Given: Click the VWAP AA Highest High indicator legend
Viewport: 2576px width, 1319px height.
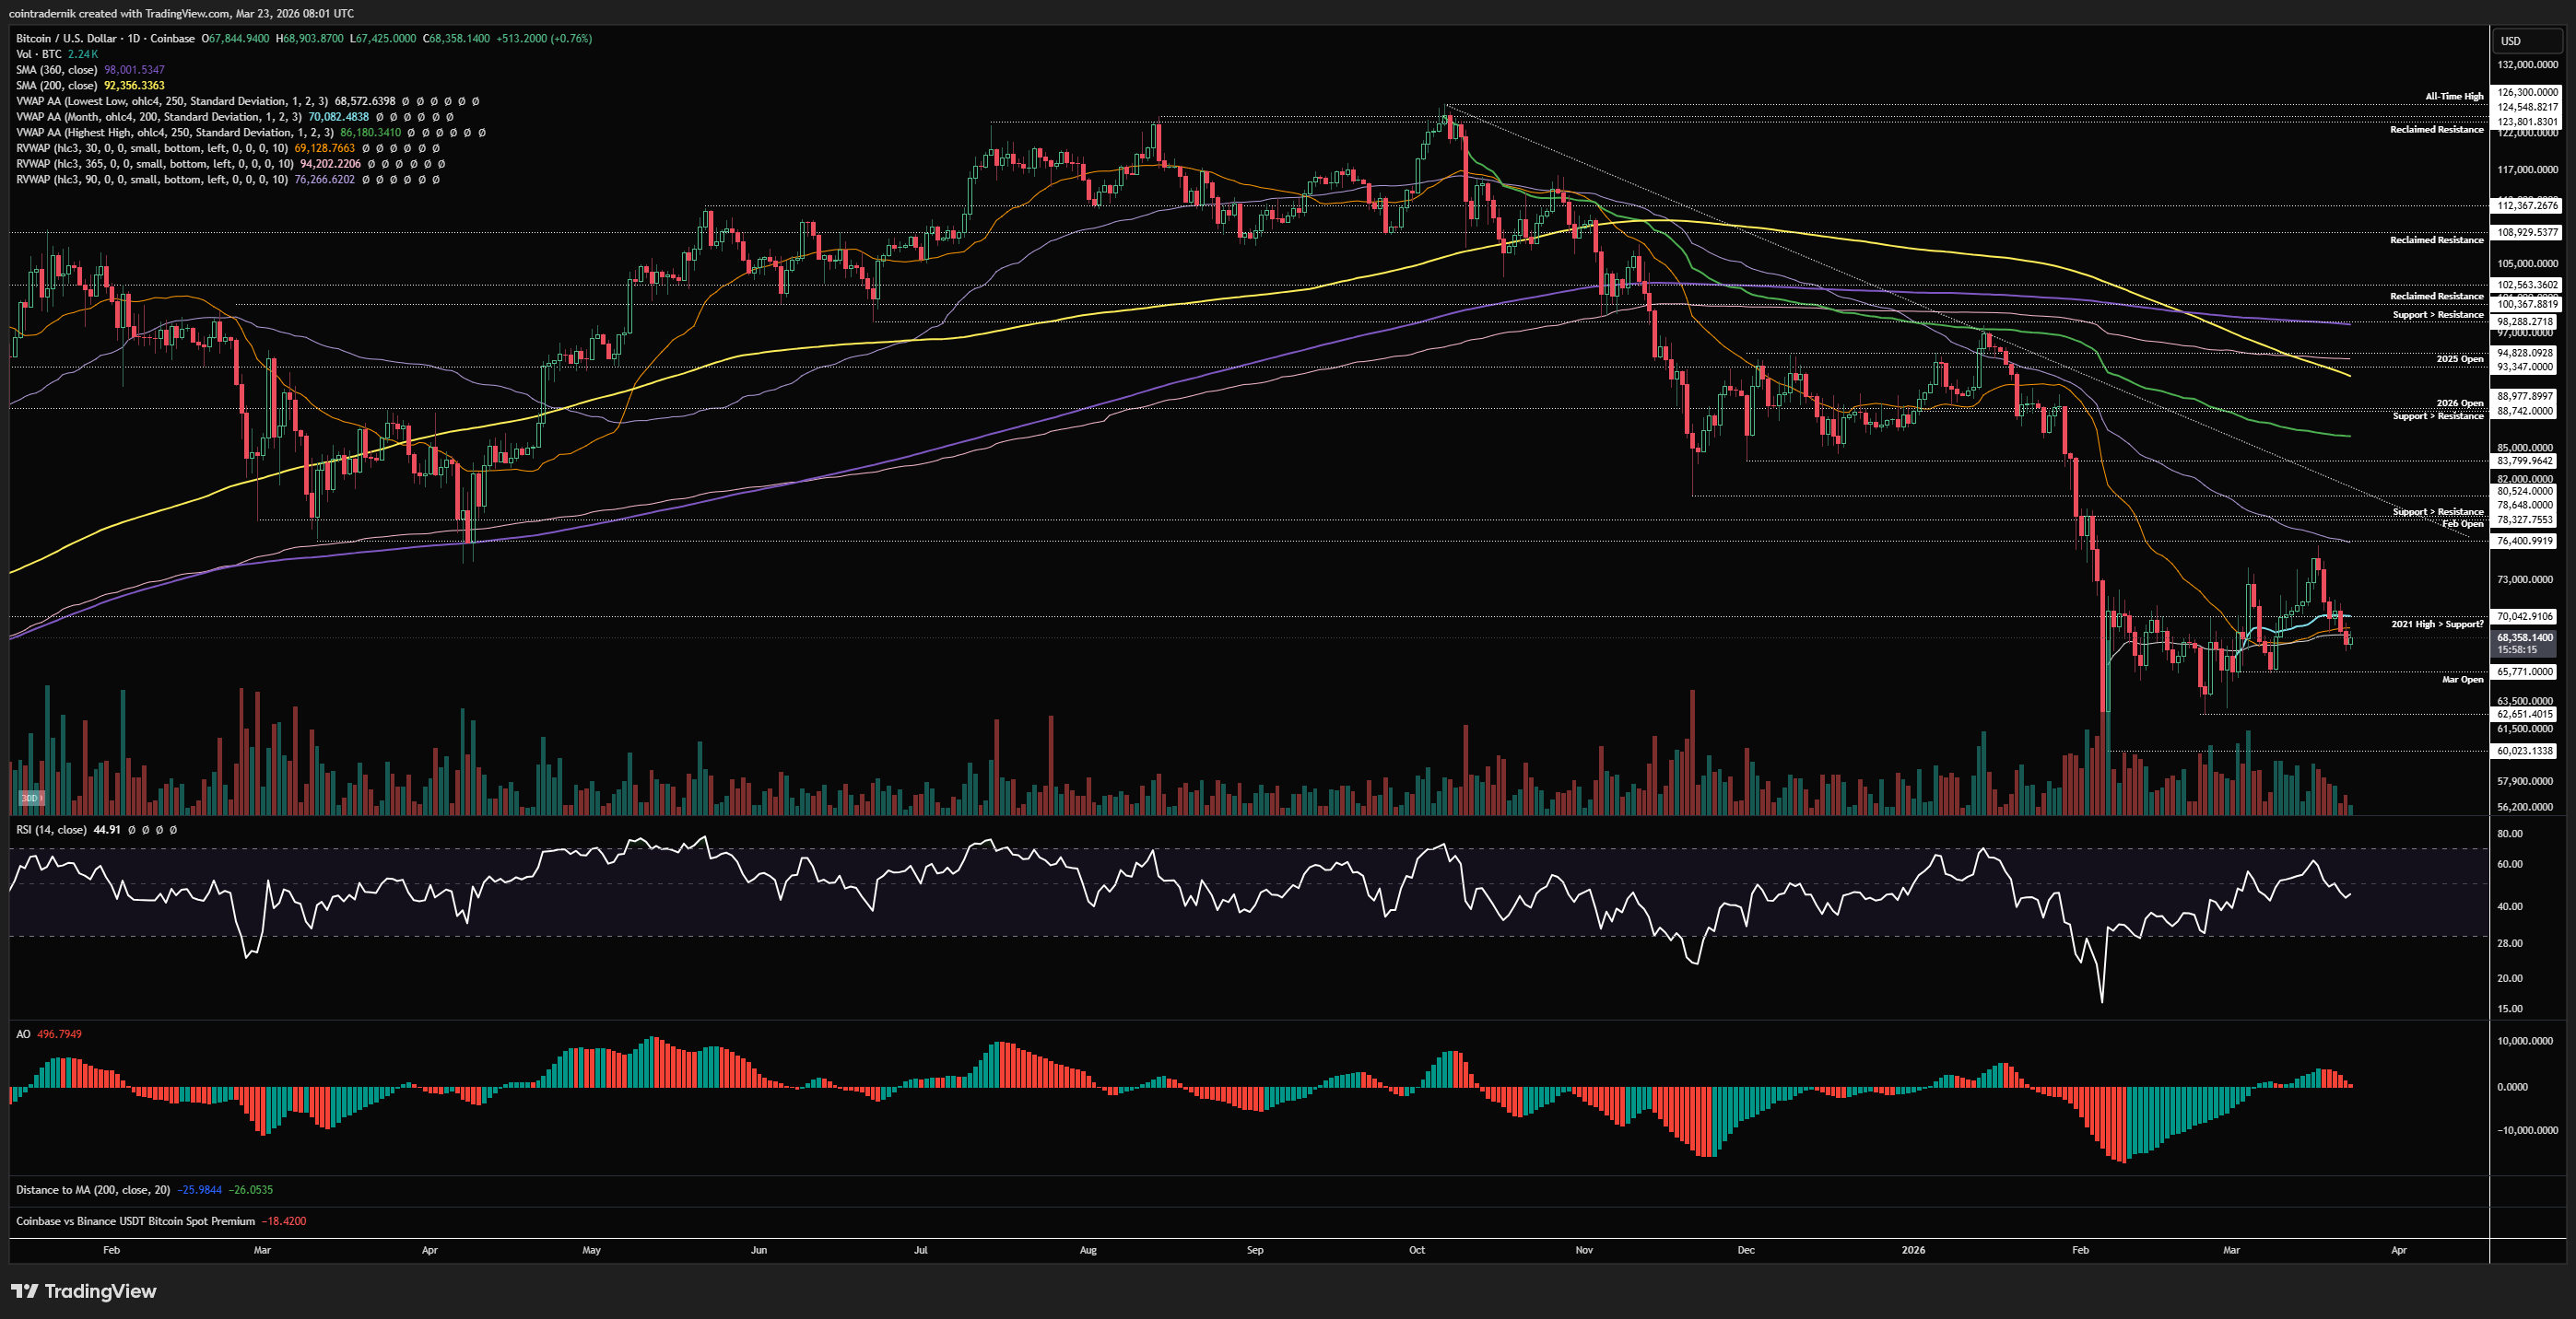Looking at the screenshot, I should tap(174, 132).
